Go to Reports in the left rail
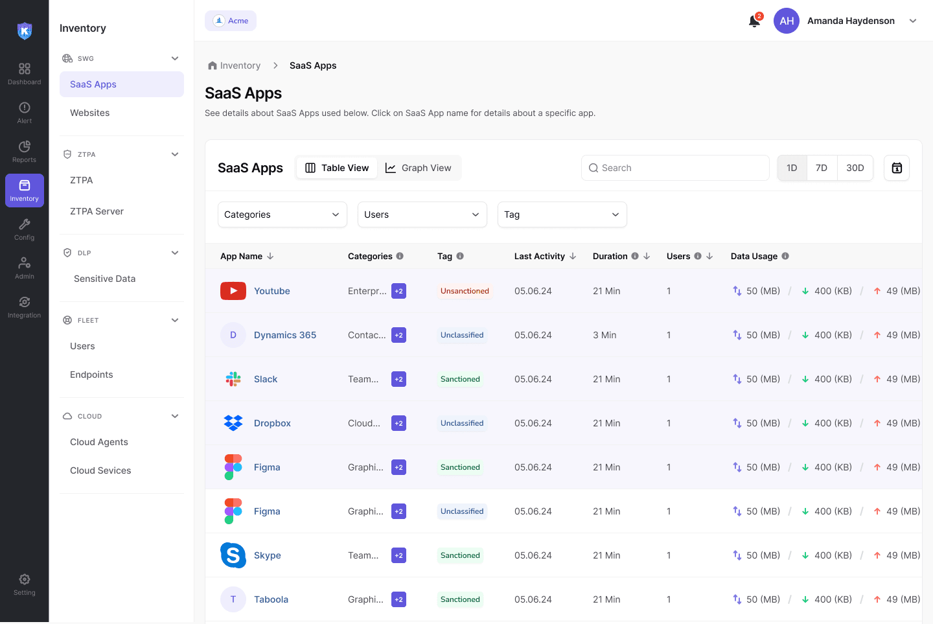 (25, 151)
